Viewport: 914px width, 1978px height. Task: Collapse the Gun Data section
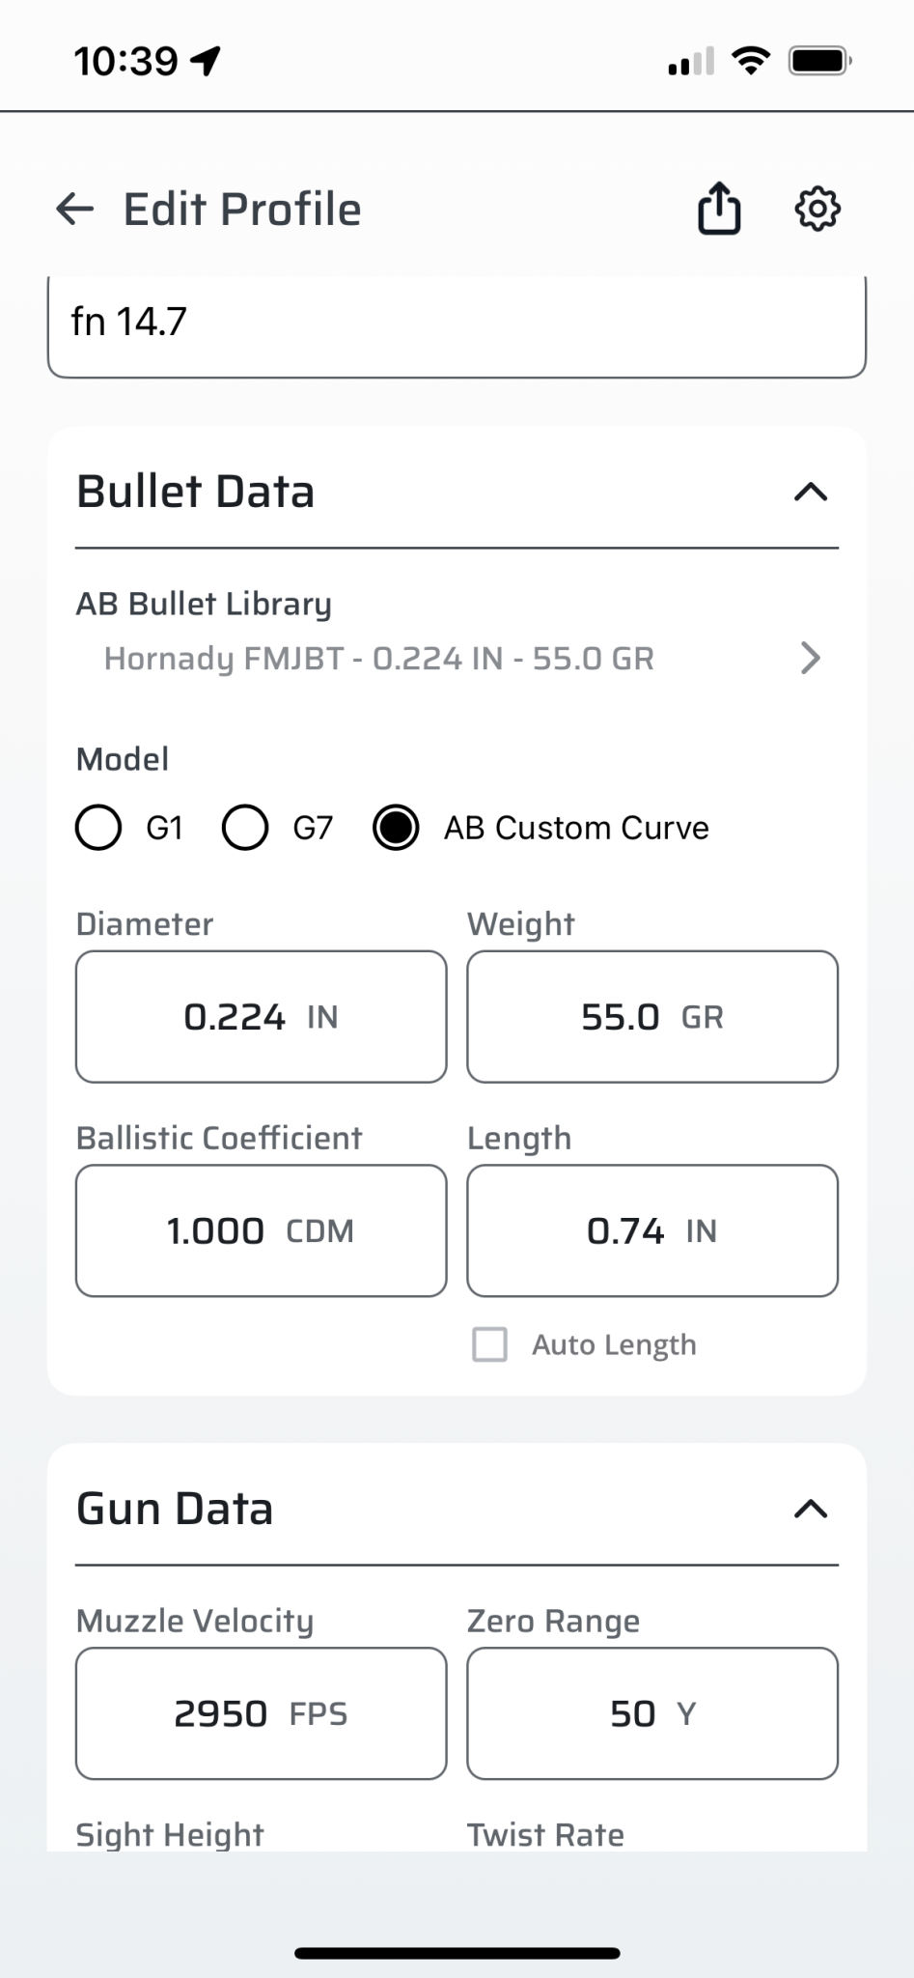coord(811,1509)
